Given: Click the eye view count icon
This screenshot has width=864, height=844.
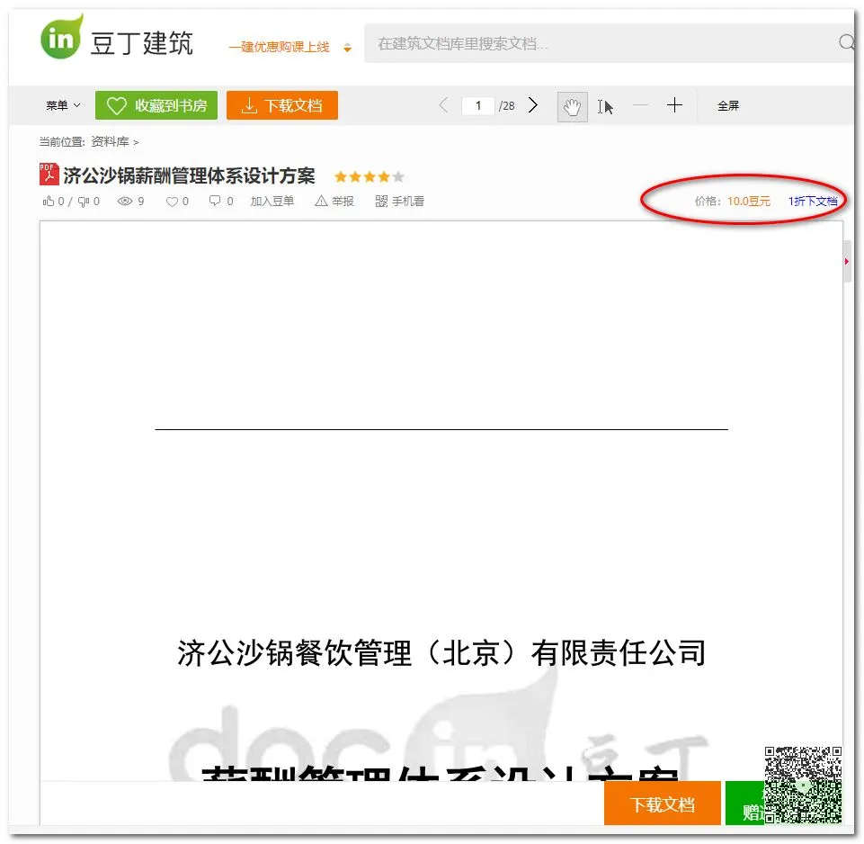Looking at the screenshot, I should coord(125,201).
